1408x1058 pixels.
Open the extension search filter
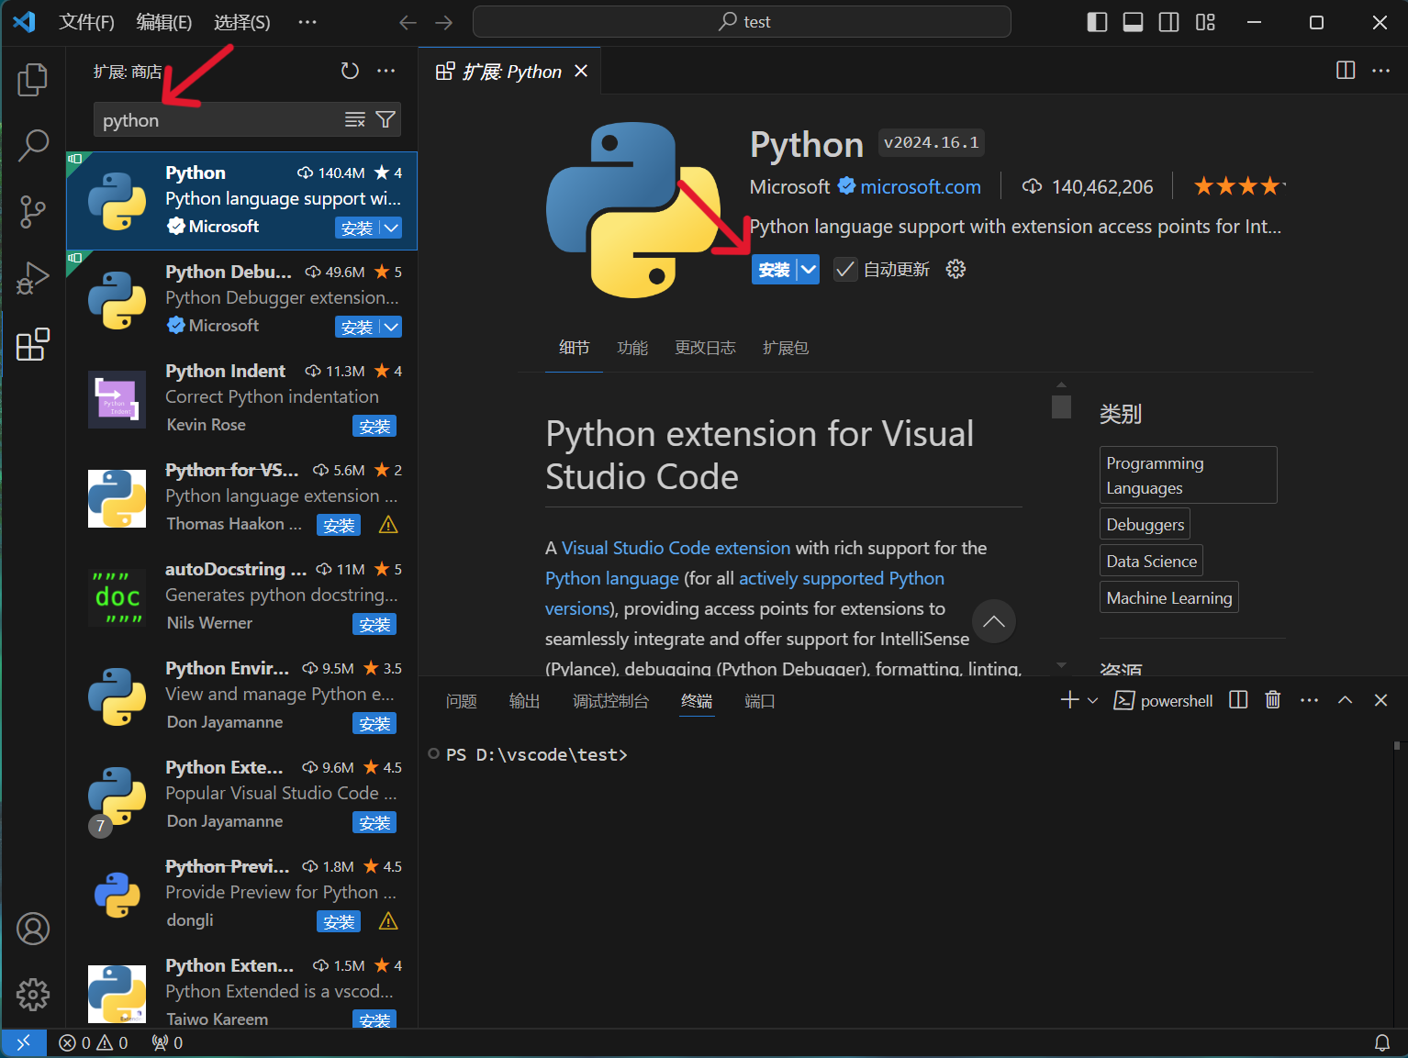[386, 120]
